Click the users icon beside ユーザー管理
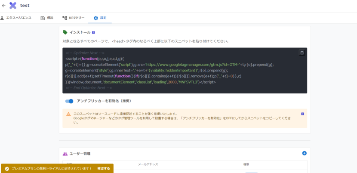This screenshot has height=173, width=357. point(65,154)
